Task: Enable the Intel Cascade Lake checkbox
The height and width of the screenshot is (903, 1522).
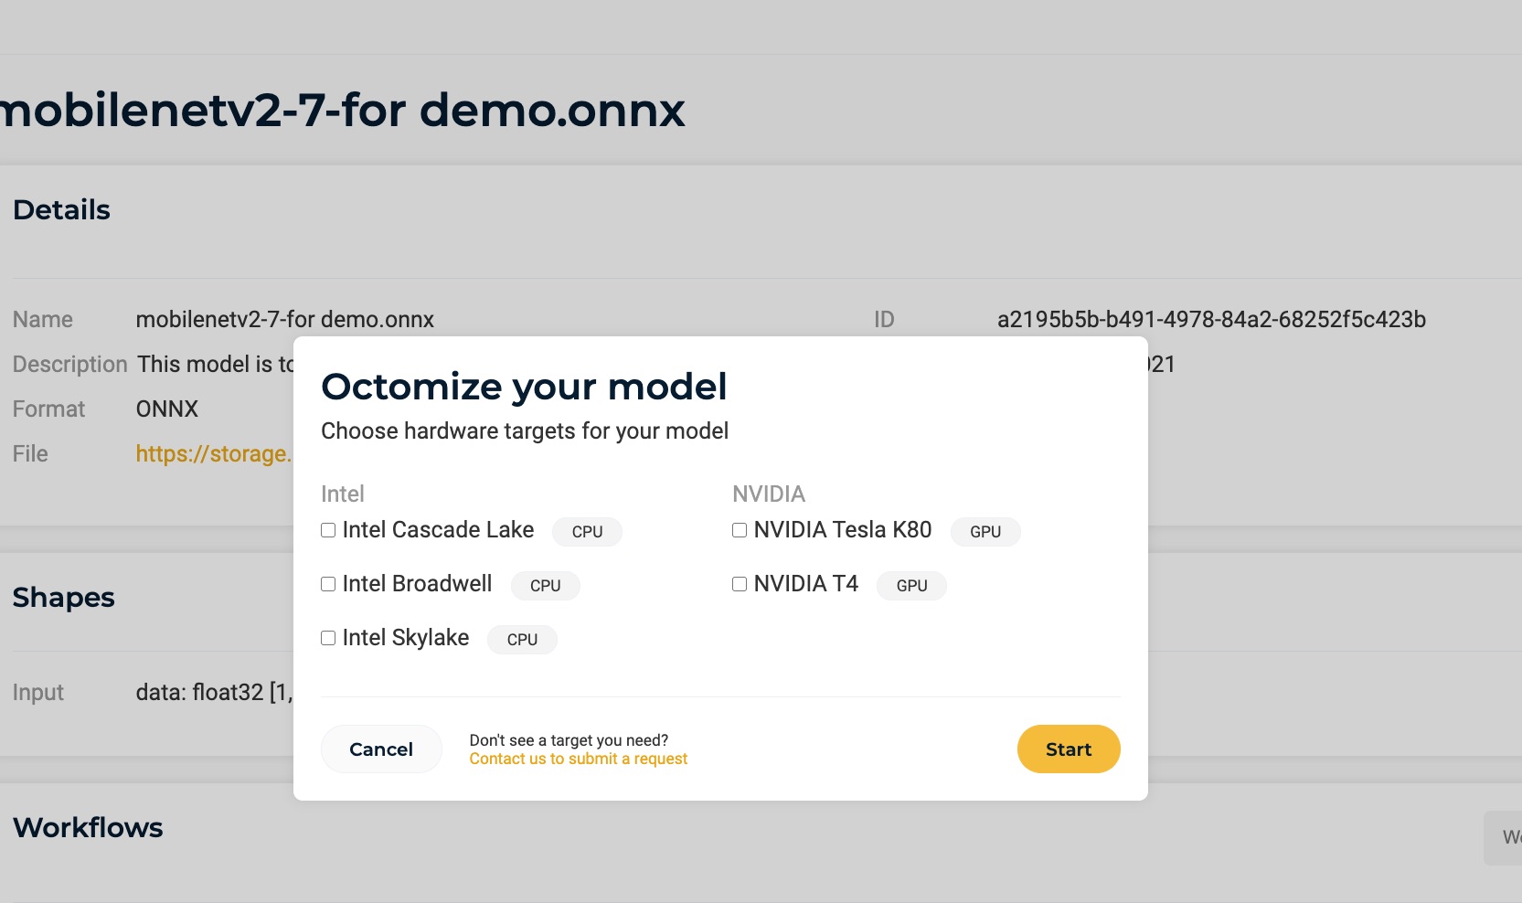Action: (x=328, y=530)
